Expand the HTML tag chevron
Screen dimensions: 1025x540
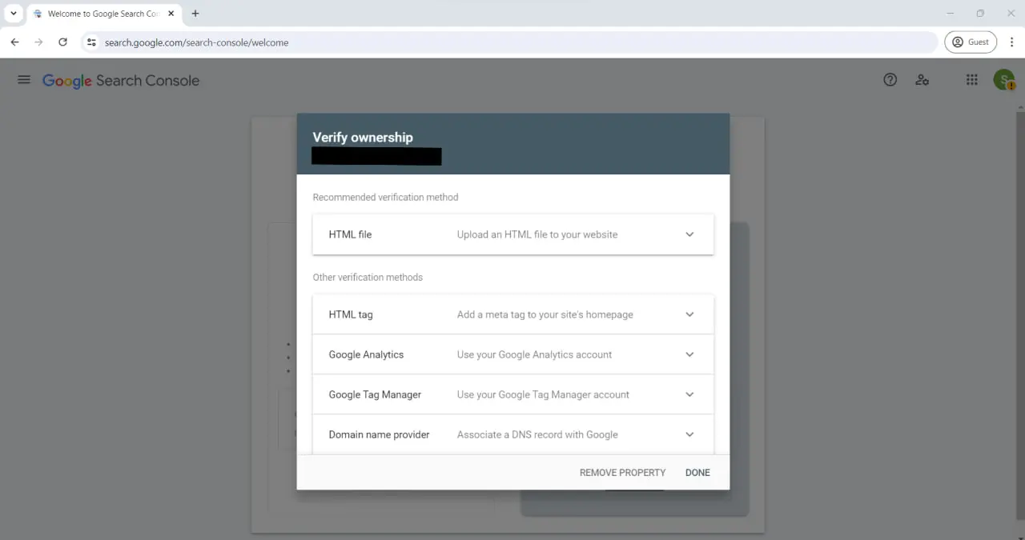pos(689,314)
